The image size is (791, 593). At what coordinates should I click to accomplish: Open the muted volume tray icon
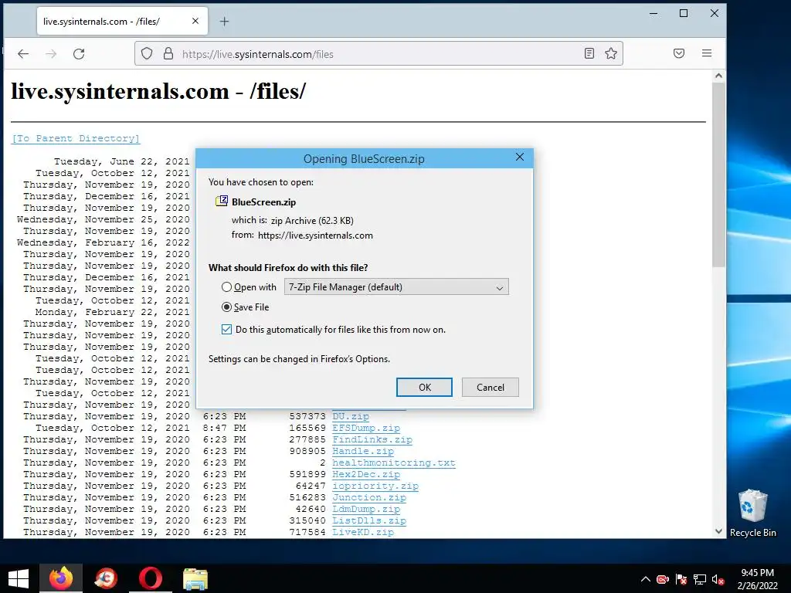tap(718, 579)
